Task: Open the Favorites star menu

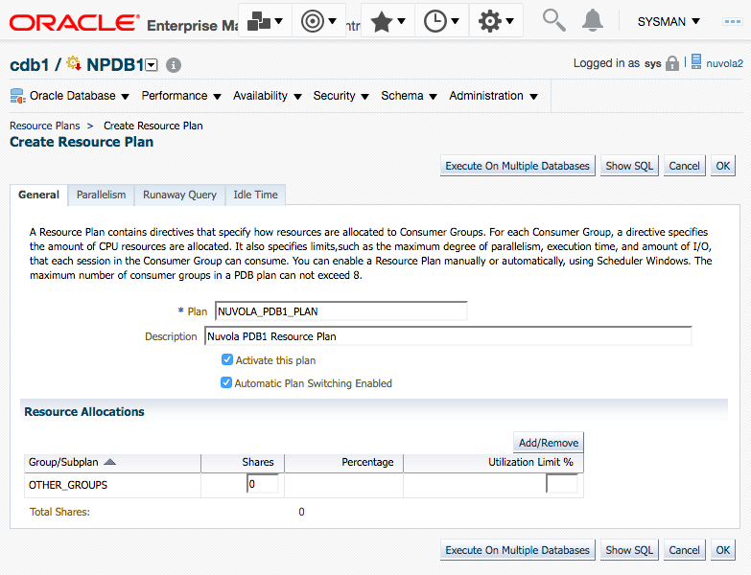Action: tap(387, 21)
